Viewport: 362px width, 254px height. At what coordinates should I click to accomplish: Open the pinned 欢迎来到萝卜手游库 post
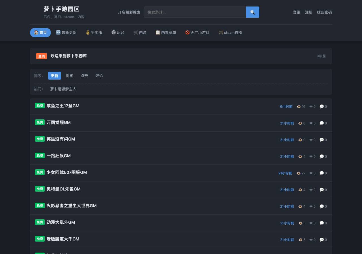pos(69,56)
